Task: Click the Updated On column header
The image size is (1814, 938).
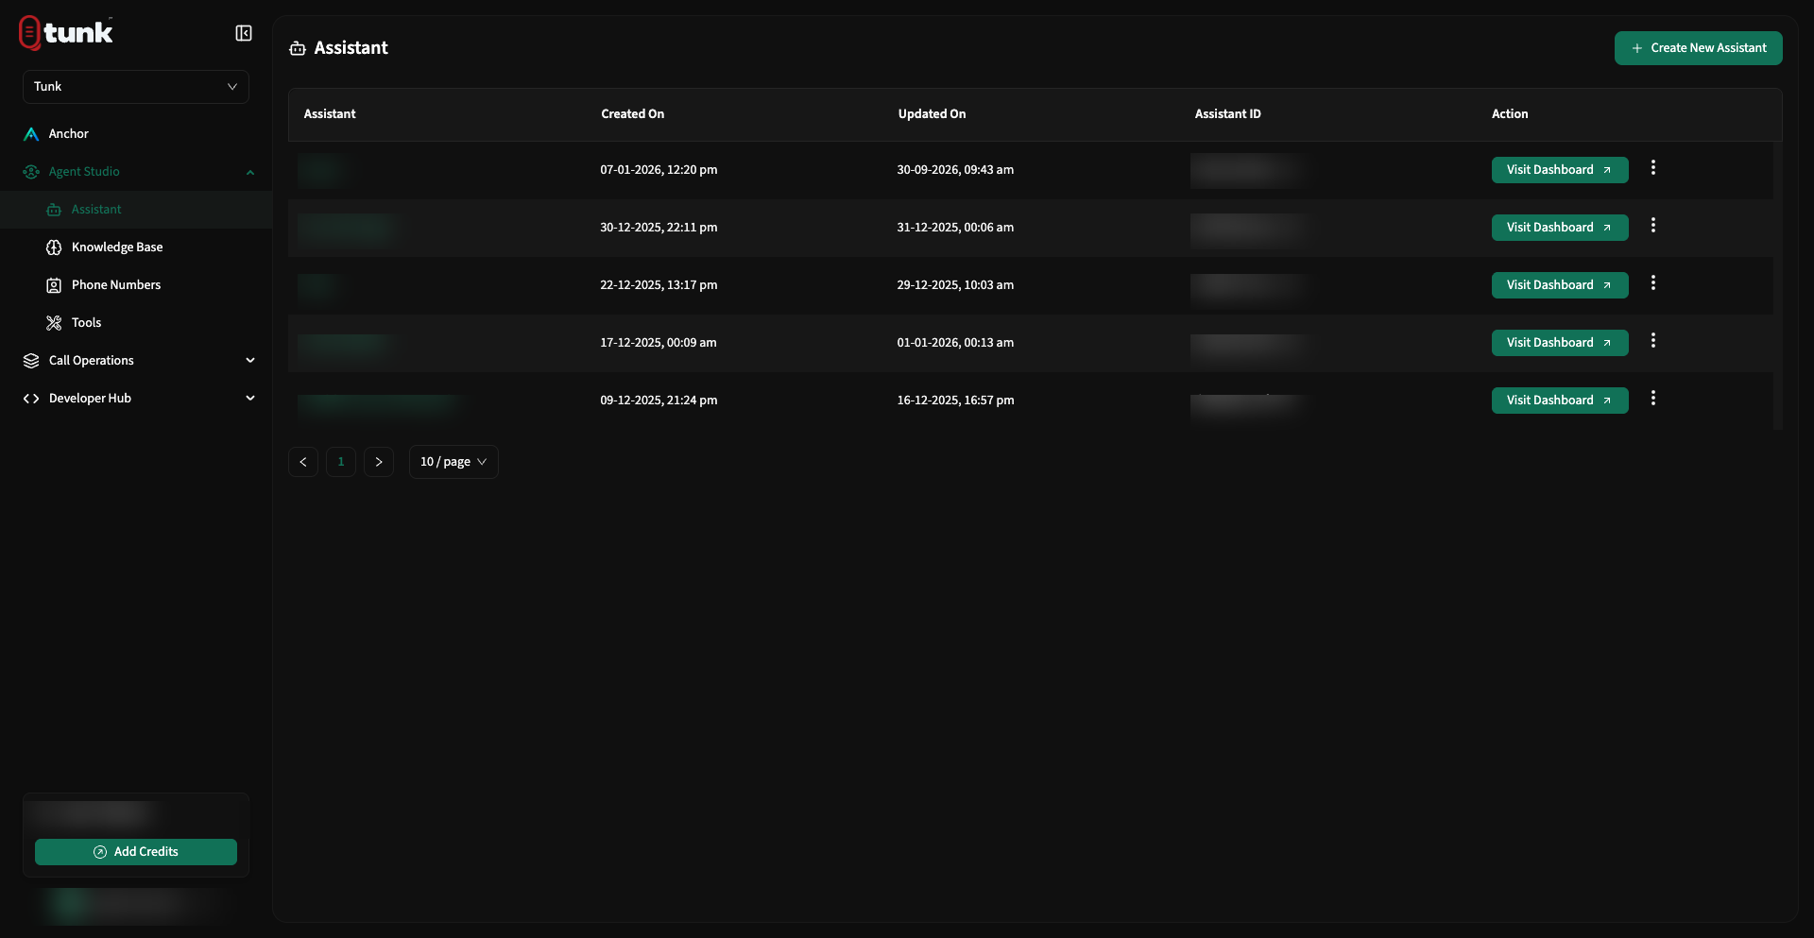Action: 932,114
